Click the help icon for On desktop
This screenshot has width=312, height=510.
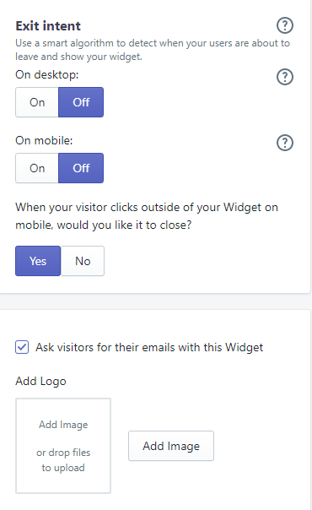285,77
